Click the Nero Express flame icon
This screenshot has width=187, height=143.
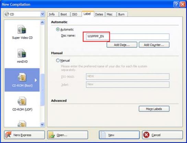(8, 135)
